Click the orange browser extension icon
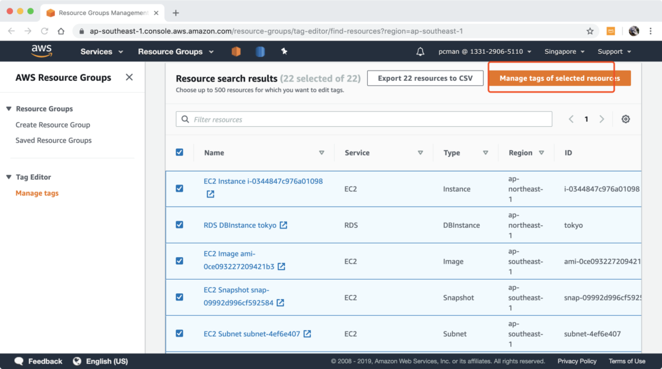 (610, 31)
